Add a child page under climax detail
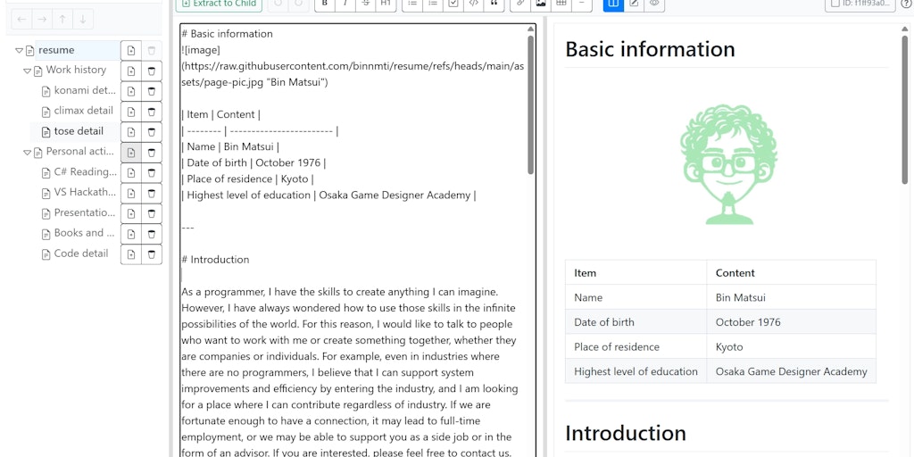 coord(131,112)
